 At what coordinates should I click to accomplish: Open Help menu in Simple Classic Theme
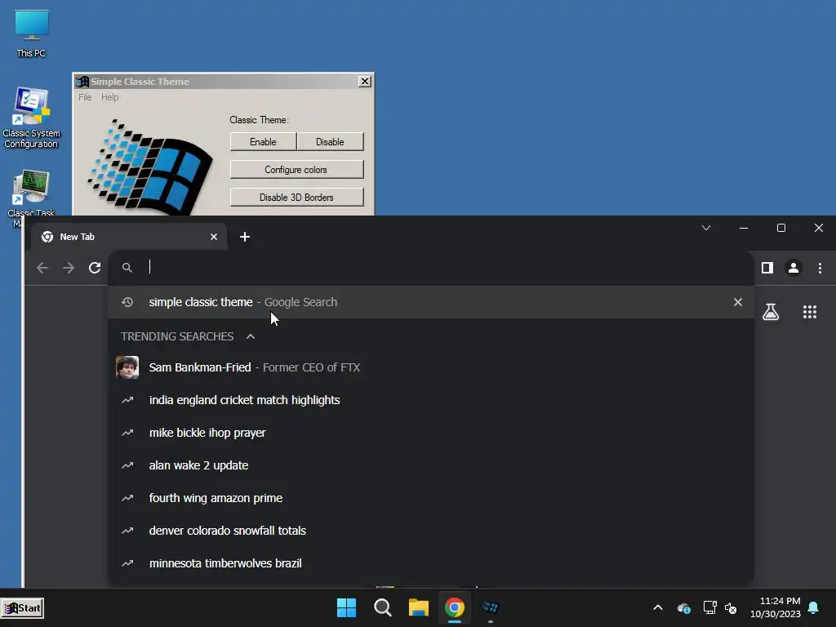110,97
